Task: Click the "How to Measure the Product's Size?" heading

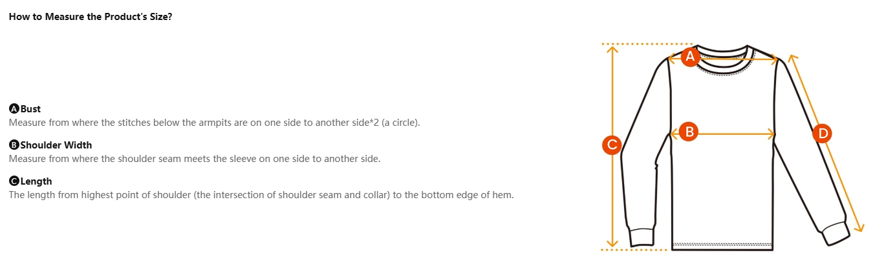Action: (91, 16)
